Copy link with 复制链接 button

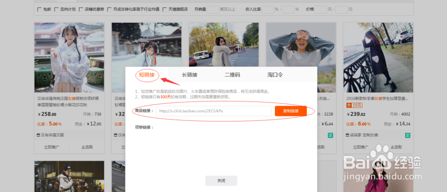(291, 111)
